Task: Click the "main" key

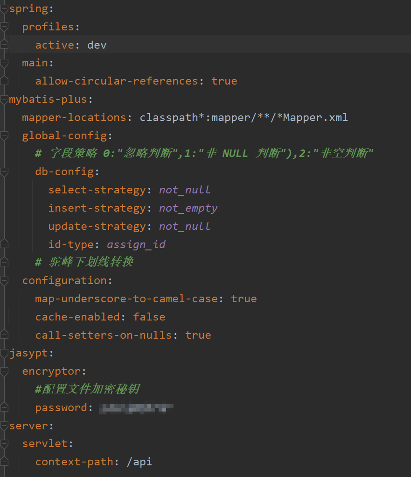Action: tap(35, 63)
